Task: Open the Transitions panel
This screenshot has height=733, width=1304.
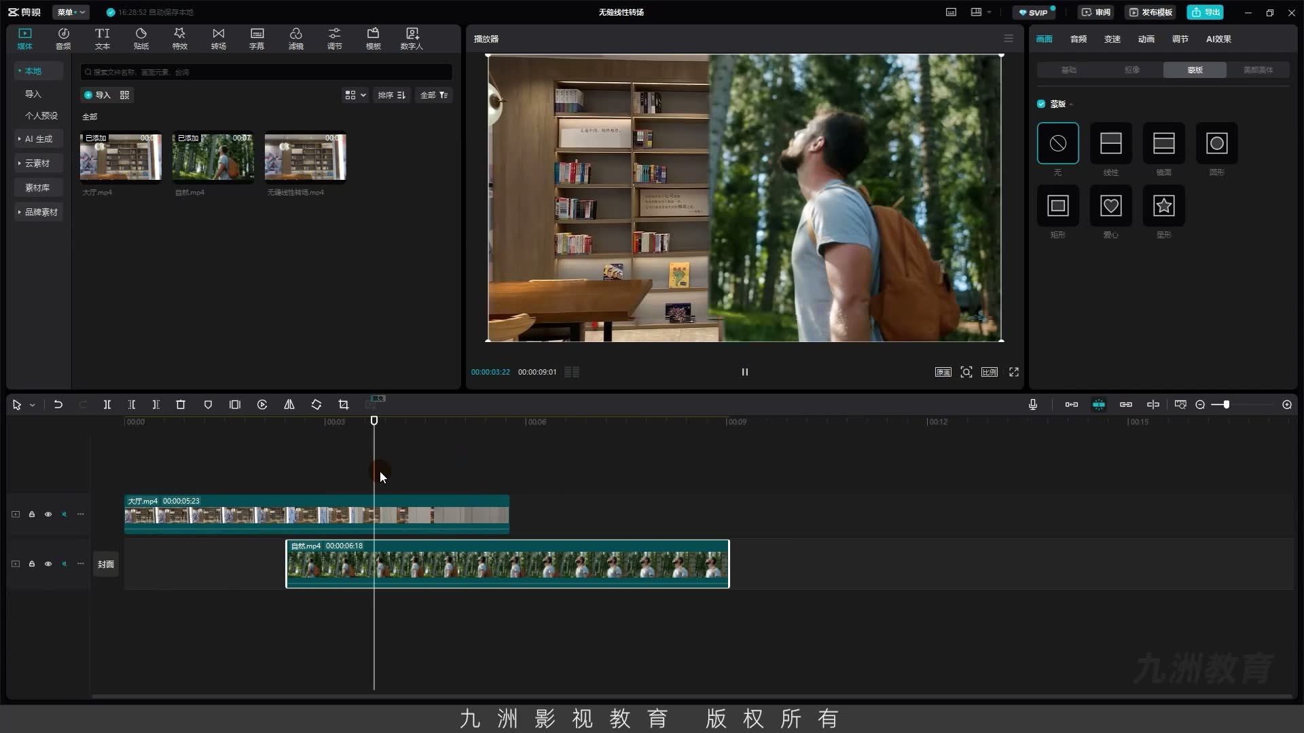Action: coord(218,39)
